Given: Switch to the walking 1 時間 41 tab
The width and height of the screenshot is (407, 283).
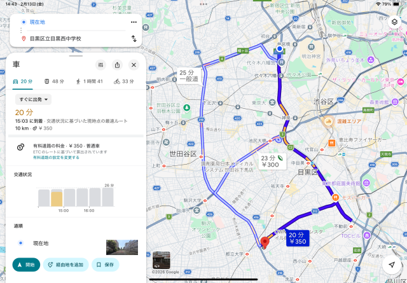Looking at the screenshot, I should (x=89, y=81).
